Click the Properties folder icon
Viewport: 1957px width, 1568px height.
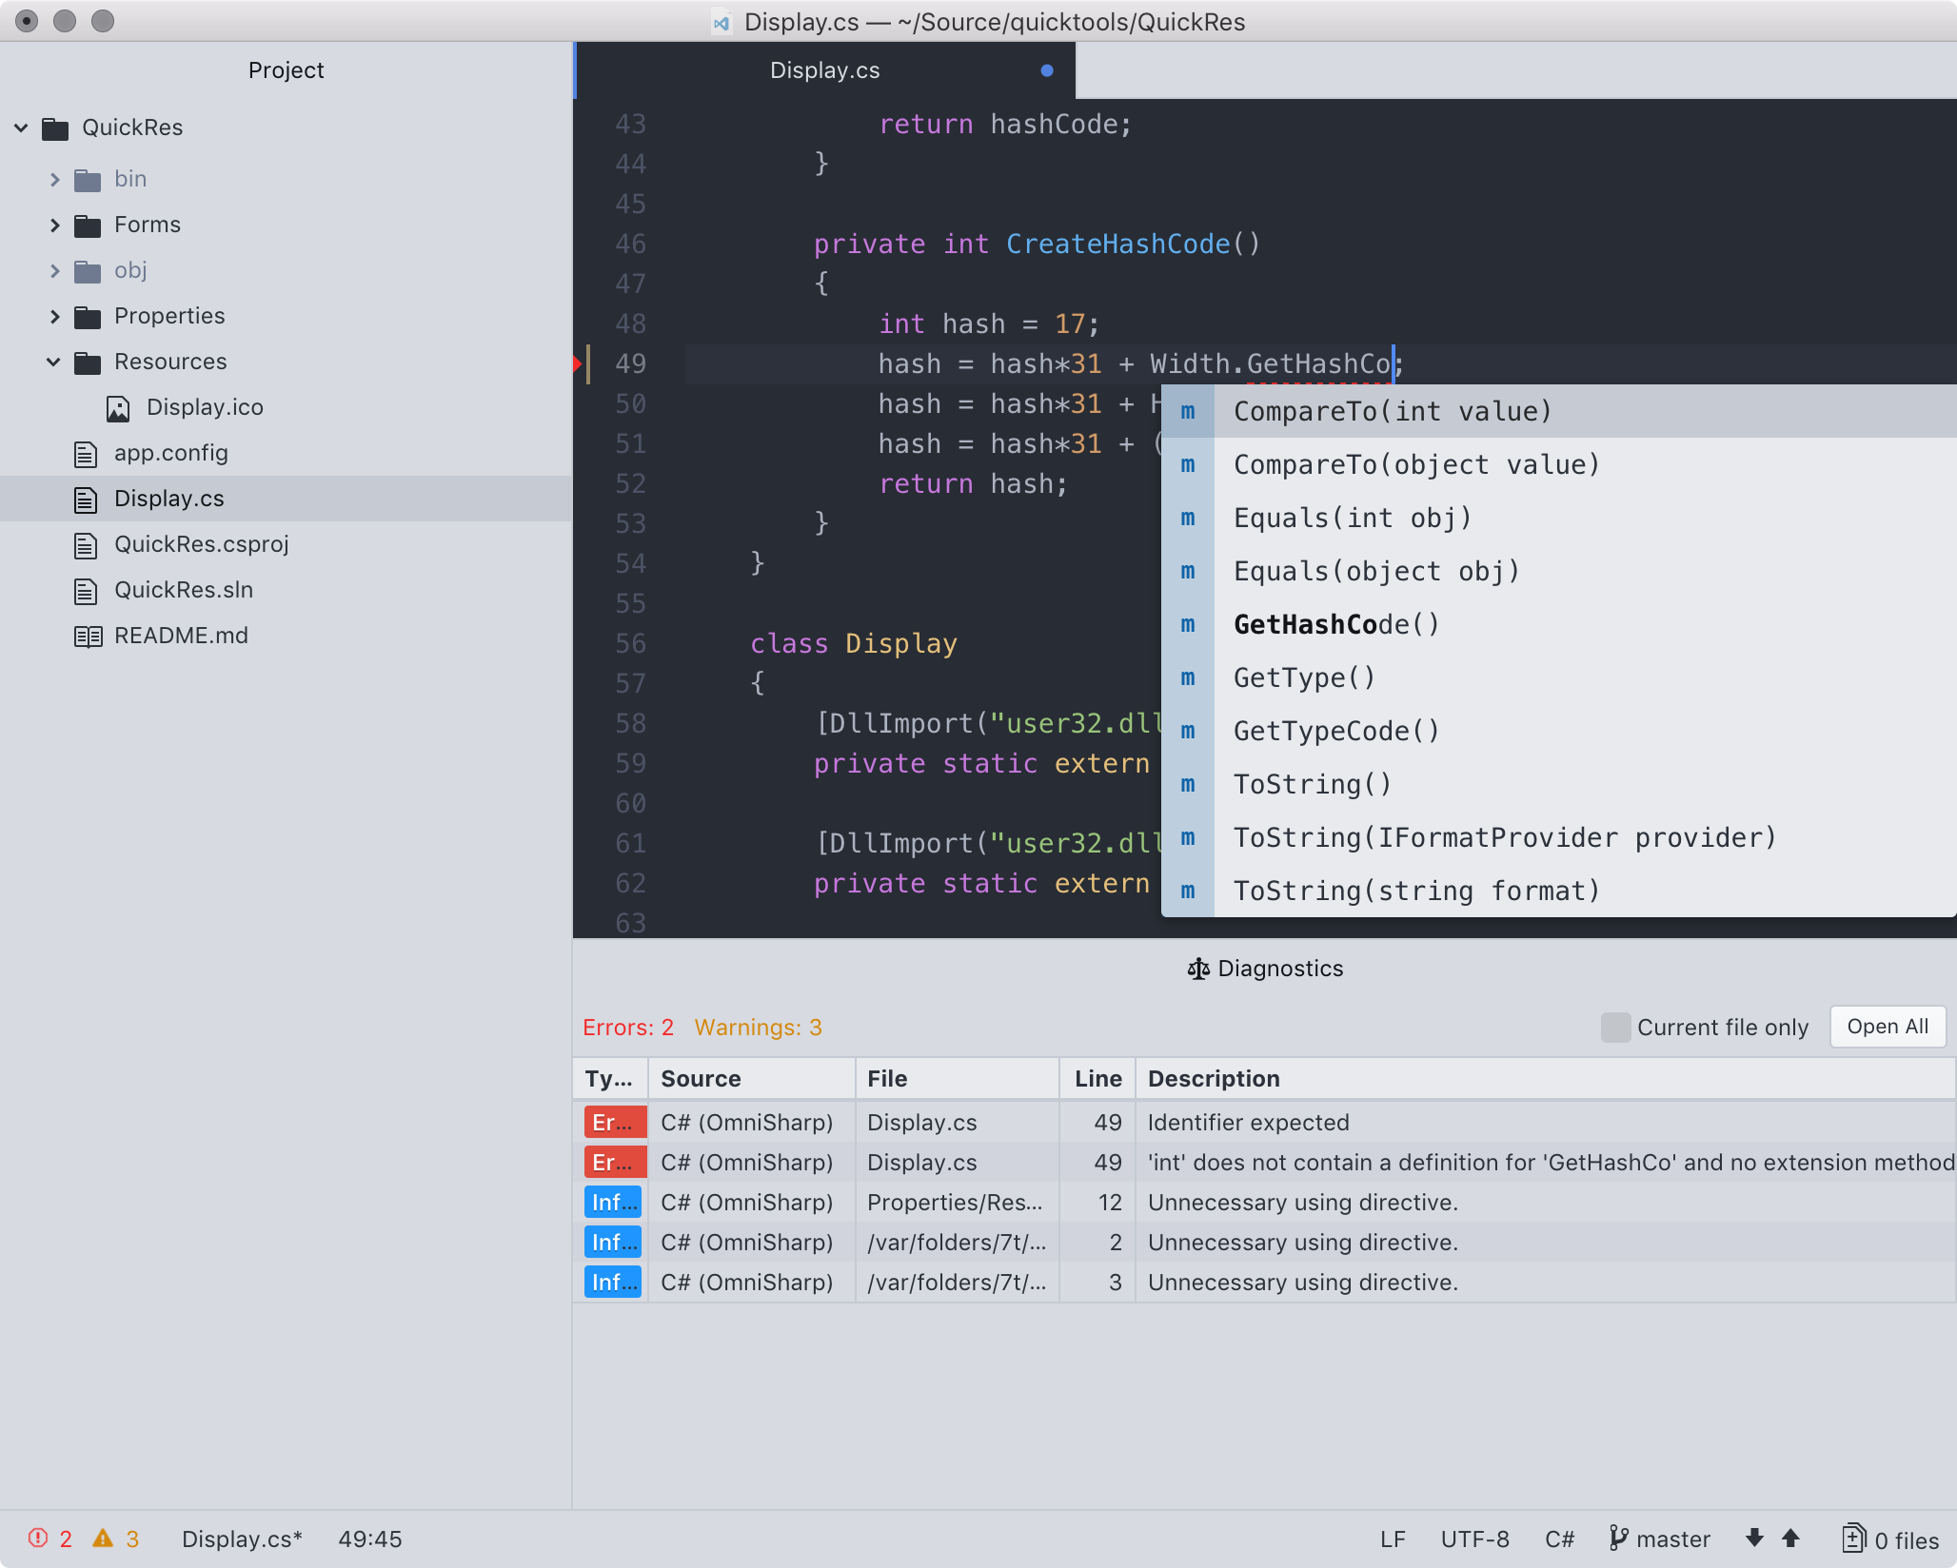tap(88, 317)
